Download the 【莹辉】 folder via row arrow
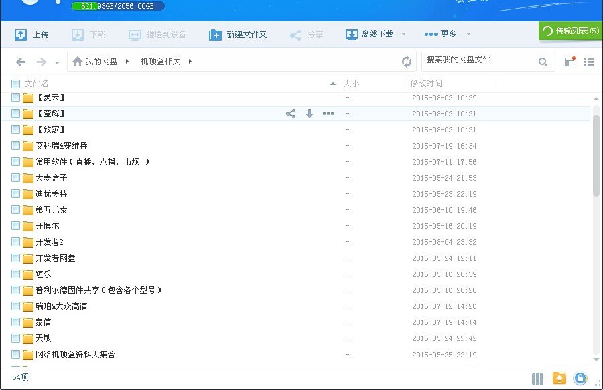603x390 pixels. pyautogui.click(x=309, y=114)
